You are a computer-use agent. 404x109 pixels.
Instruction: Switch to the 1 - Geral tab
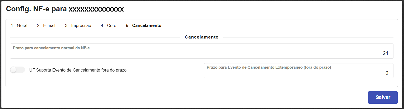click(19, 26)
